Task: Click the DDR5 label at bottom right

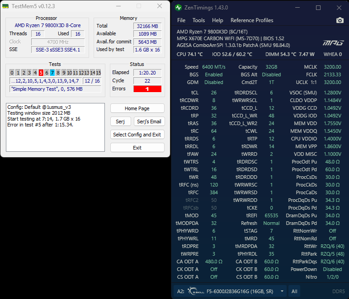Action: tap(338, 291)
